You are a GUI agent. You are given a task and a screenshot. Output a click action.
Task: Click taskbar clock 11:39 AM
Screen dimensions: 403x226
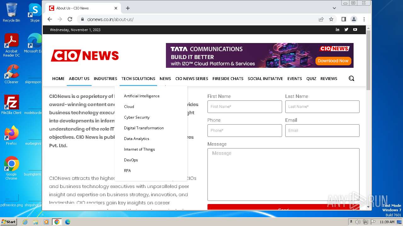387,222
